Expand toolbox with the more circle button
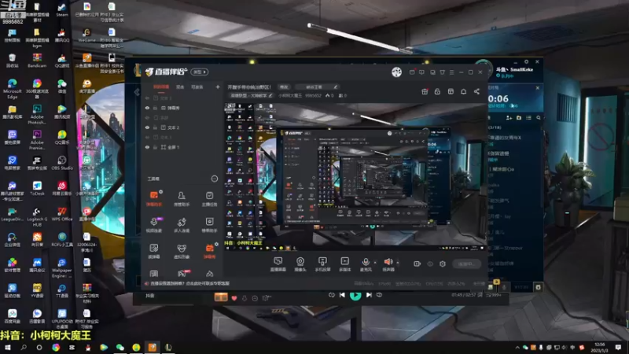Image resolution: width=629 pixels, height=354 pixels. 214,179
